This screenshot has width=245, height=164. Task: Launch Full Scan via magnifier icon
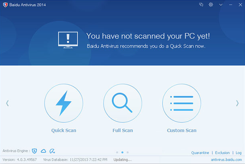coord(122,103)
